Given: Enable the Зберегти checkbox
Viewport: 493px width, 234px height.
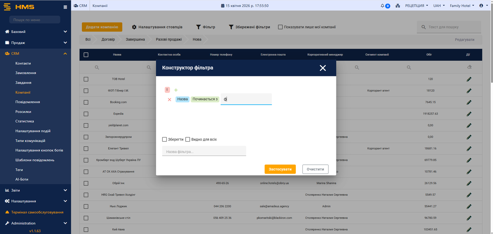Looking at the screenshot, I should point(165,140).
